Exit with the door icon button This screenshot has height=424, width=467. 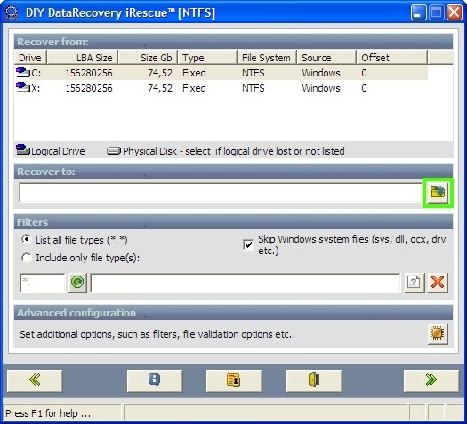pyautogui.click(x=314, y=380)
